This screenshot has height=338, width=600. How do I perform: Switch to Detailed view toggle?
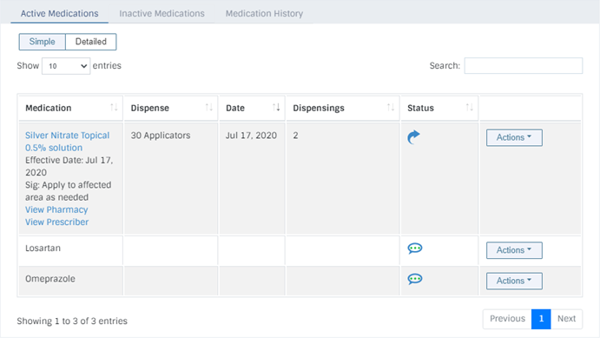(x=90, y=42)
